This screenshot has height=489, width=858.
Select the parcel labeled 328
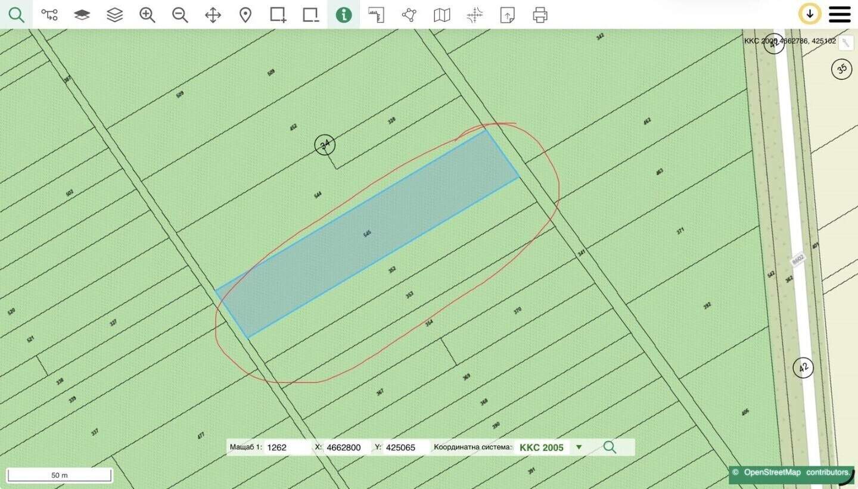coord(391,120)
